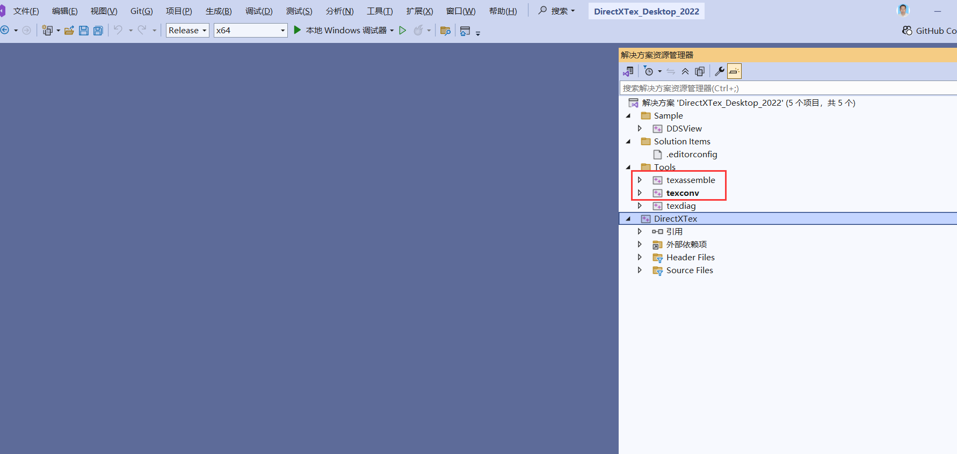This screenshot has height=454, width=957.
Task: Click the GitHub Copilot icon
Action: [x=907, y=31]
